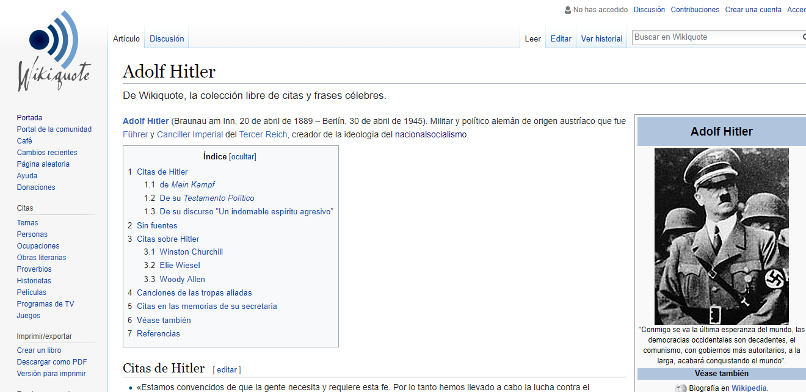Open Cambios recientes
806x392 pixels.
[47, 153]
